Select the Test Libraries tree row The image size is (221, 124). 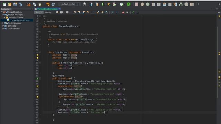coord(14,29)
